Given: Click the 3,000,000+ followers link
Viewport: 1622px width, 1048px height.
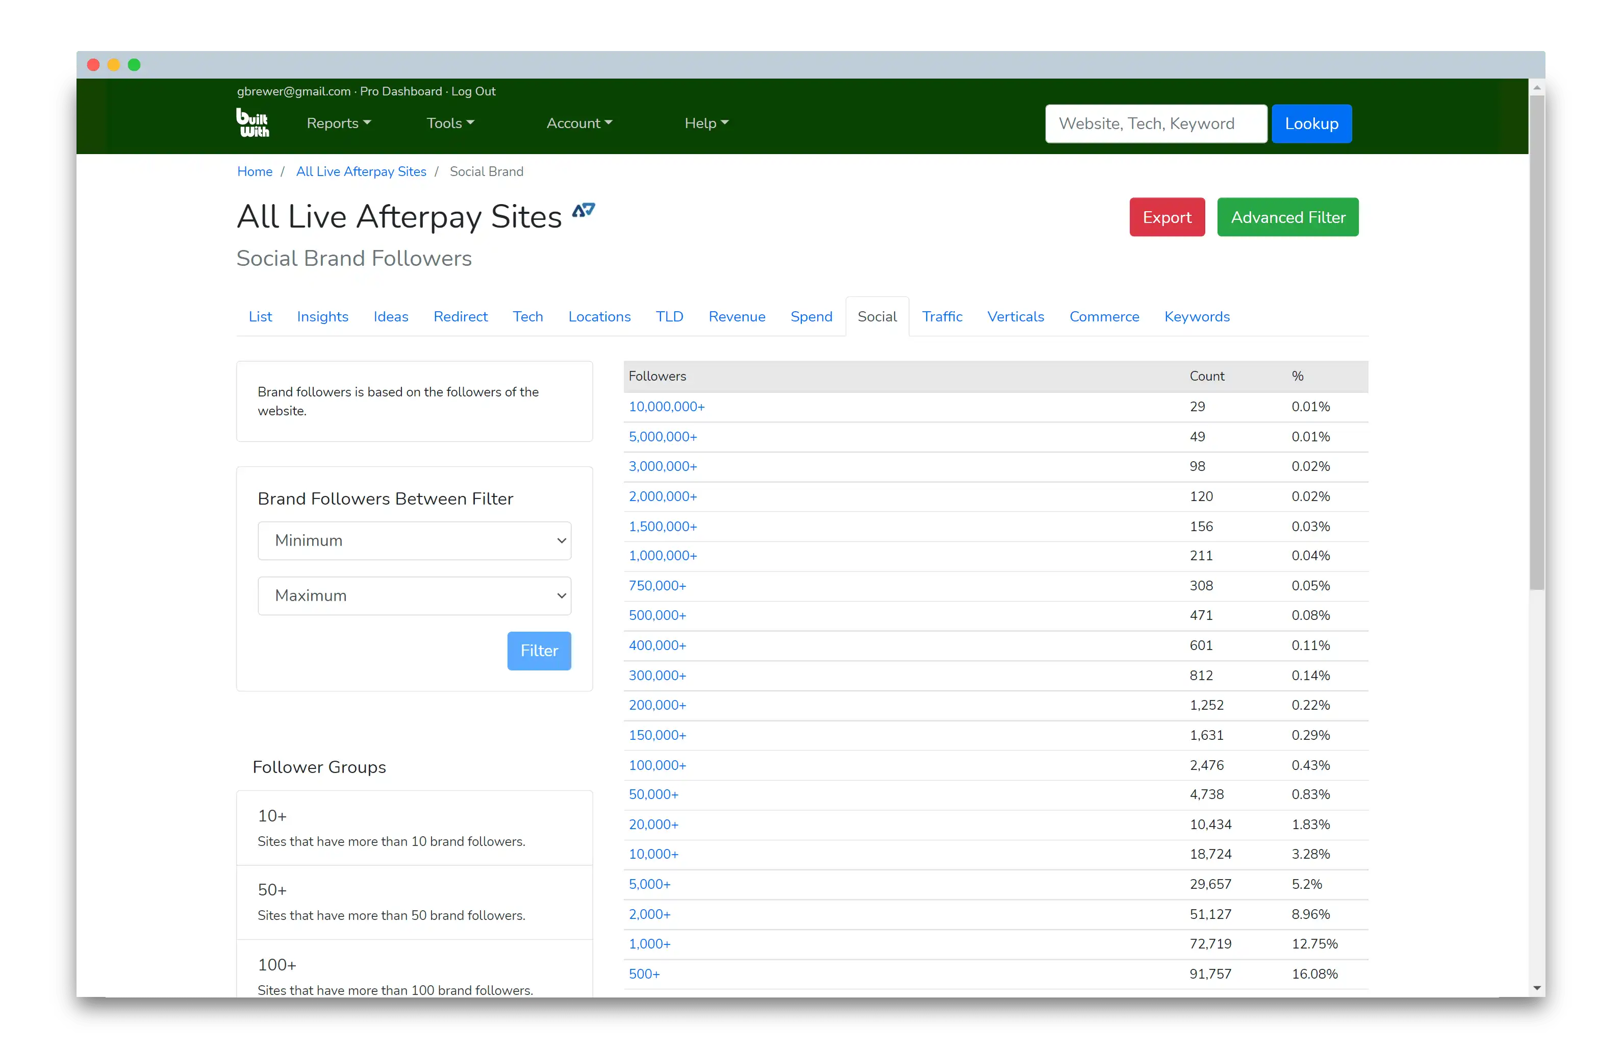Looking at the screenshot, I should point(663,466).
